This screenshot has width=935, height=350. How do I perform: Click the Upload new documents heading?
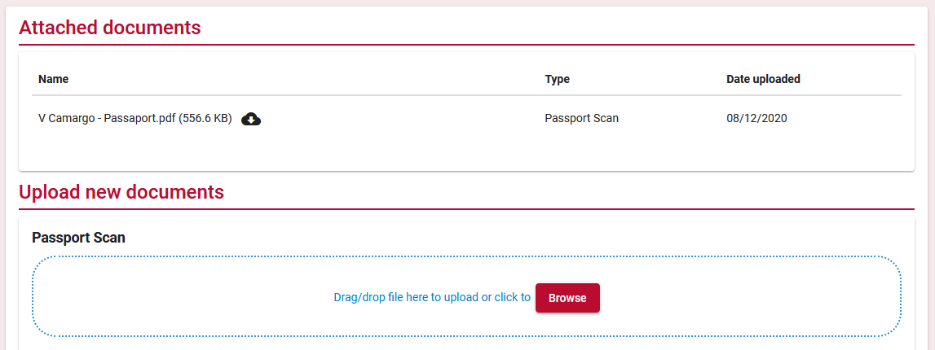click(x=121, y=192)
